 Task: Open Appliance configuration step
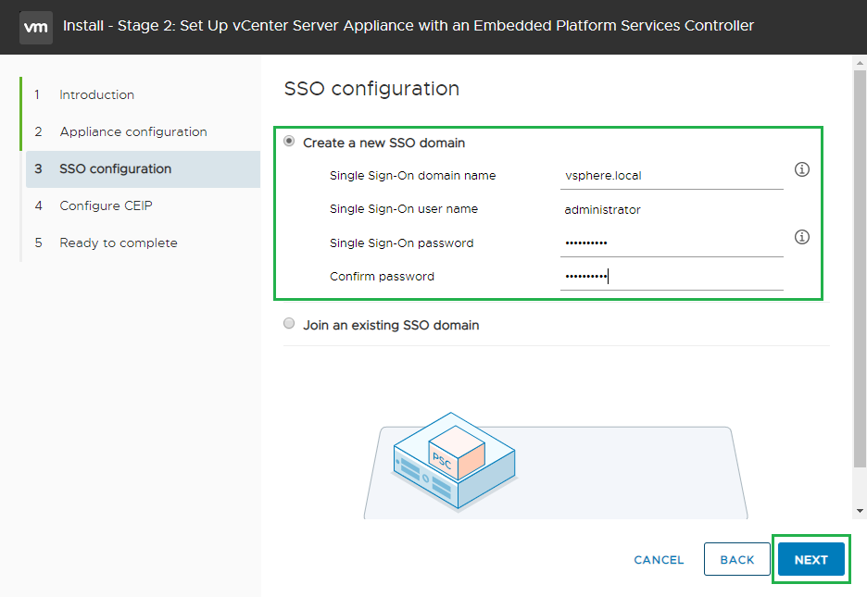(x=132, y=131)
